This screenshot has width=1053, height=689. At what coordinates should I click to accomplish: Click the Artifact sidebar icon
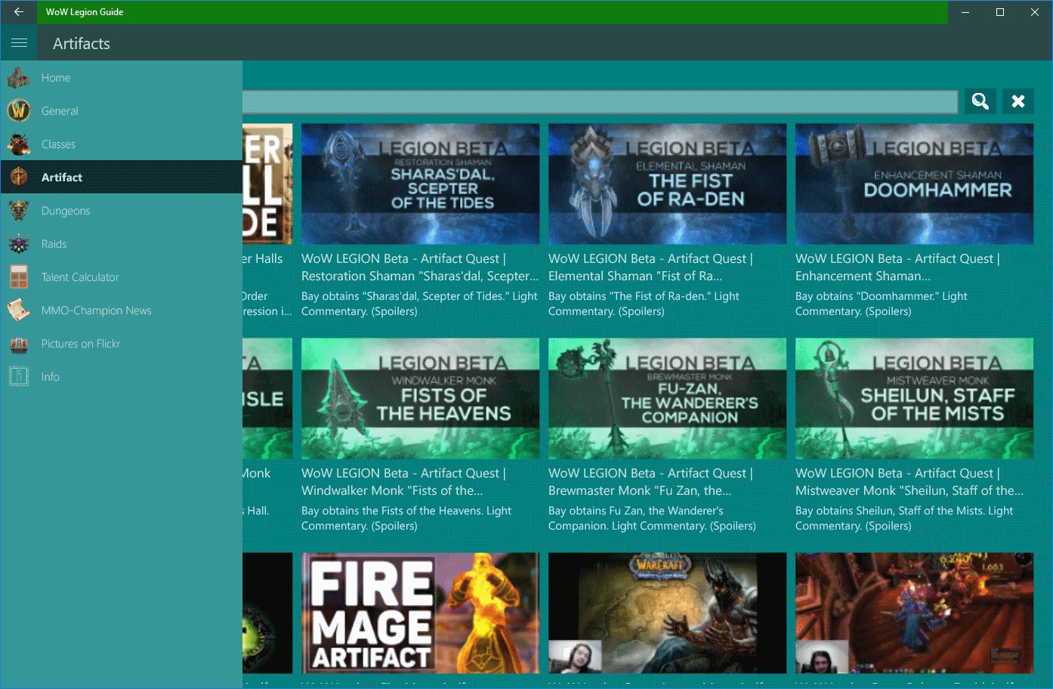pos(19,178)
